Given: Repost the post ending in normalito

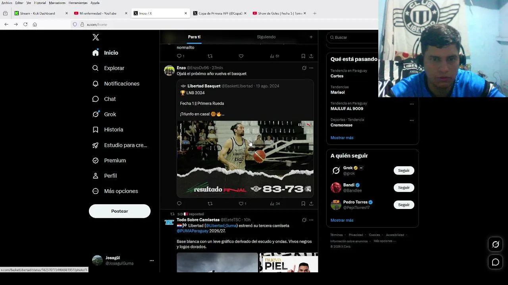Looking at the screenshot, I should point(210,56).
